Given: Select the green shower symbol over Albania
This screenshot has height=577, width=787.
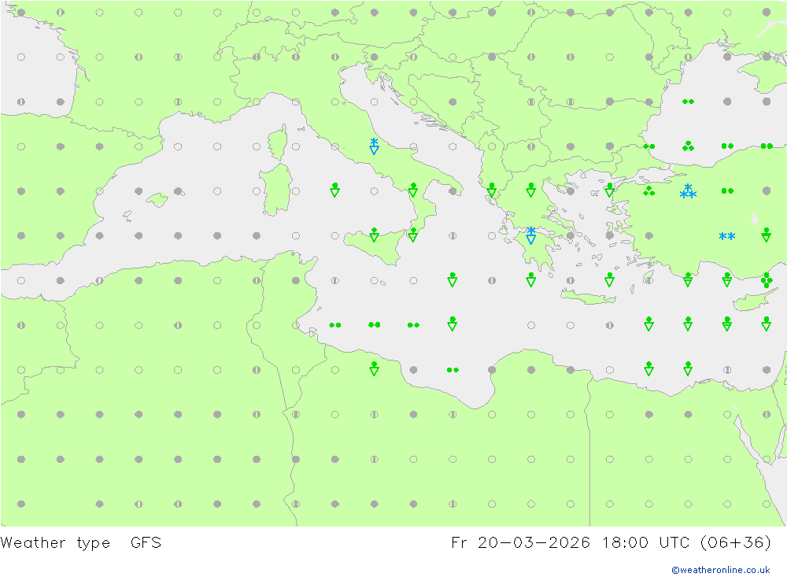Looking at the screenshot, I should pos(492,190).
